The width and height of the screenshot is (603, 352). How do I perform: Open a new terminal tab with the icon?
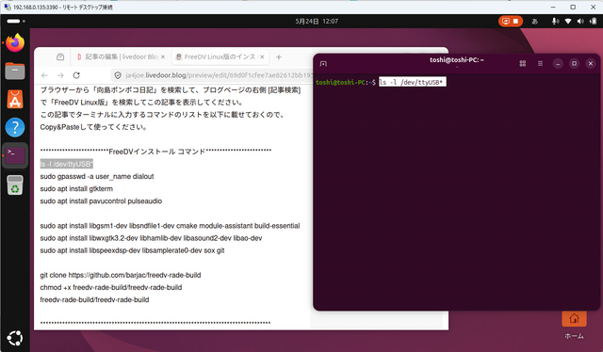[x=323, y=63]
